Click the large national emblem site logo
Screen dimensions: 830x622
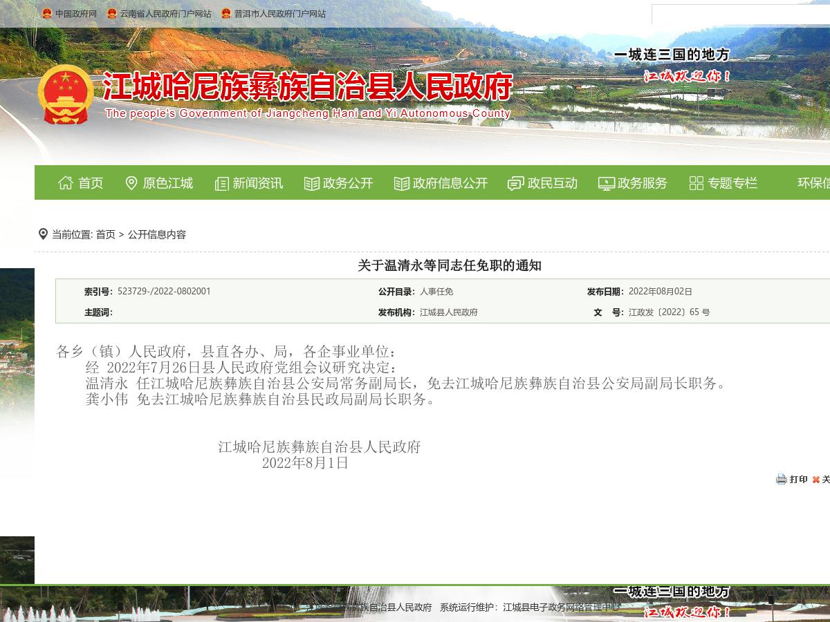point(66,95)
